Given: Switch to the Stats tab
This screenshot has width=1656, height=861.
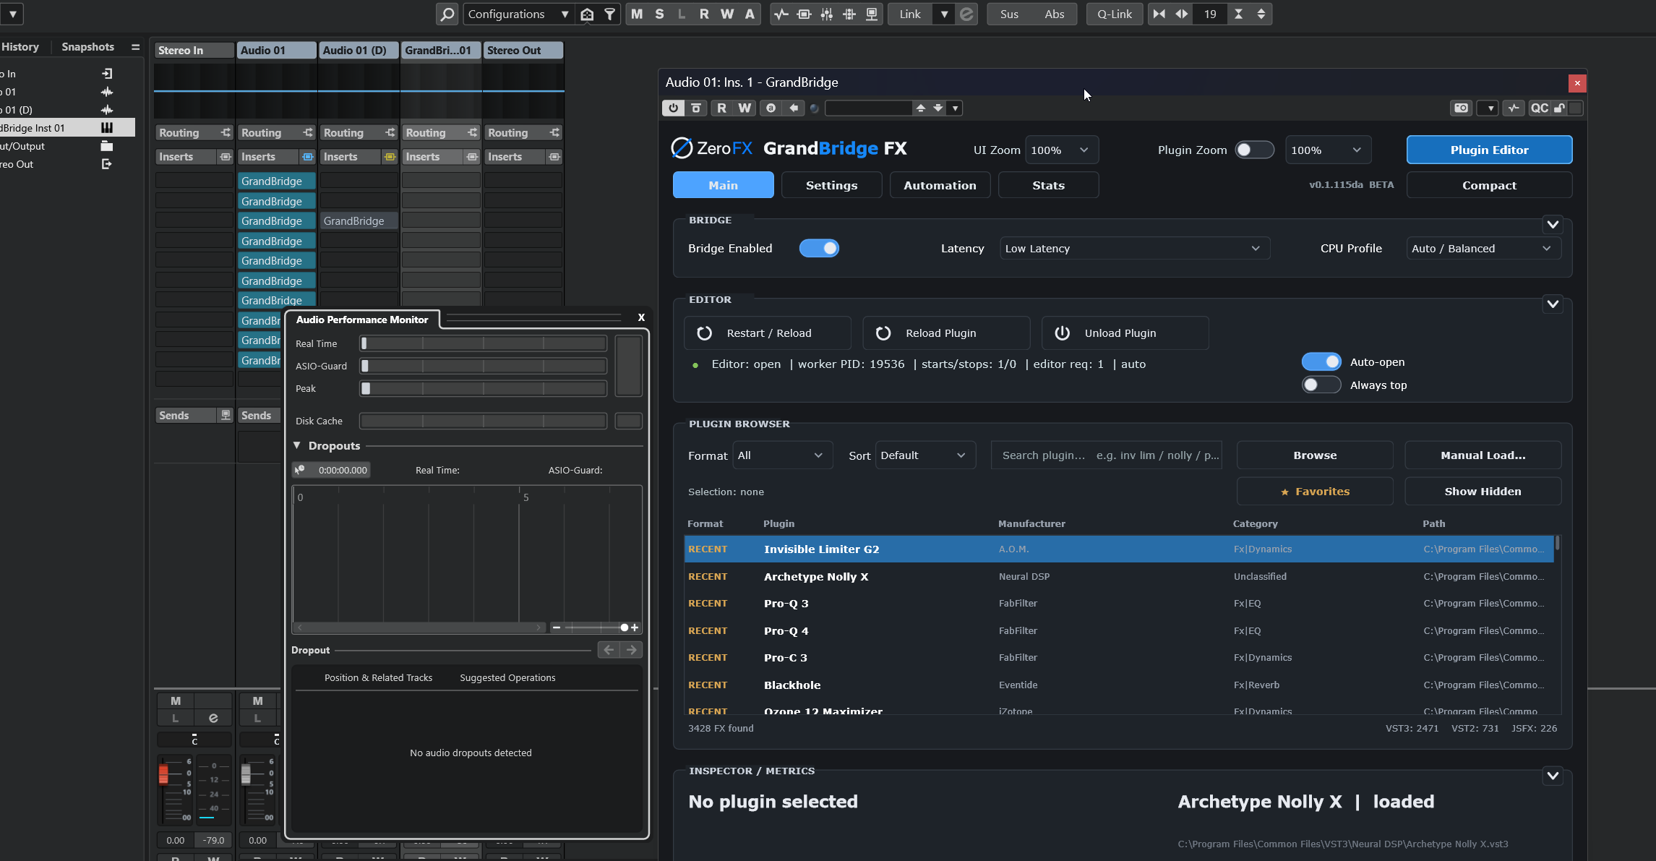Looking at the screenshot, I should (1048, 185).
